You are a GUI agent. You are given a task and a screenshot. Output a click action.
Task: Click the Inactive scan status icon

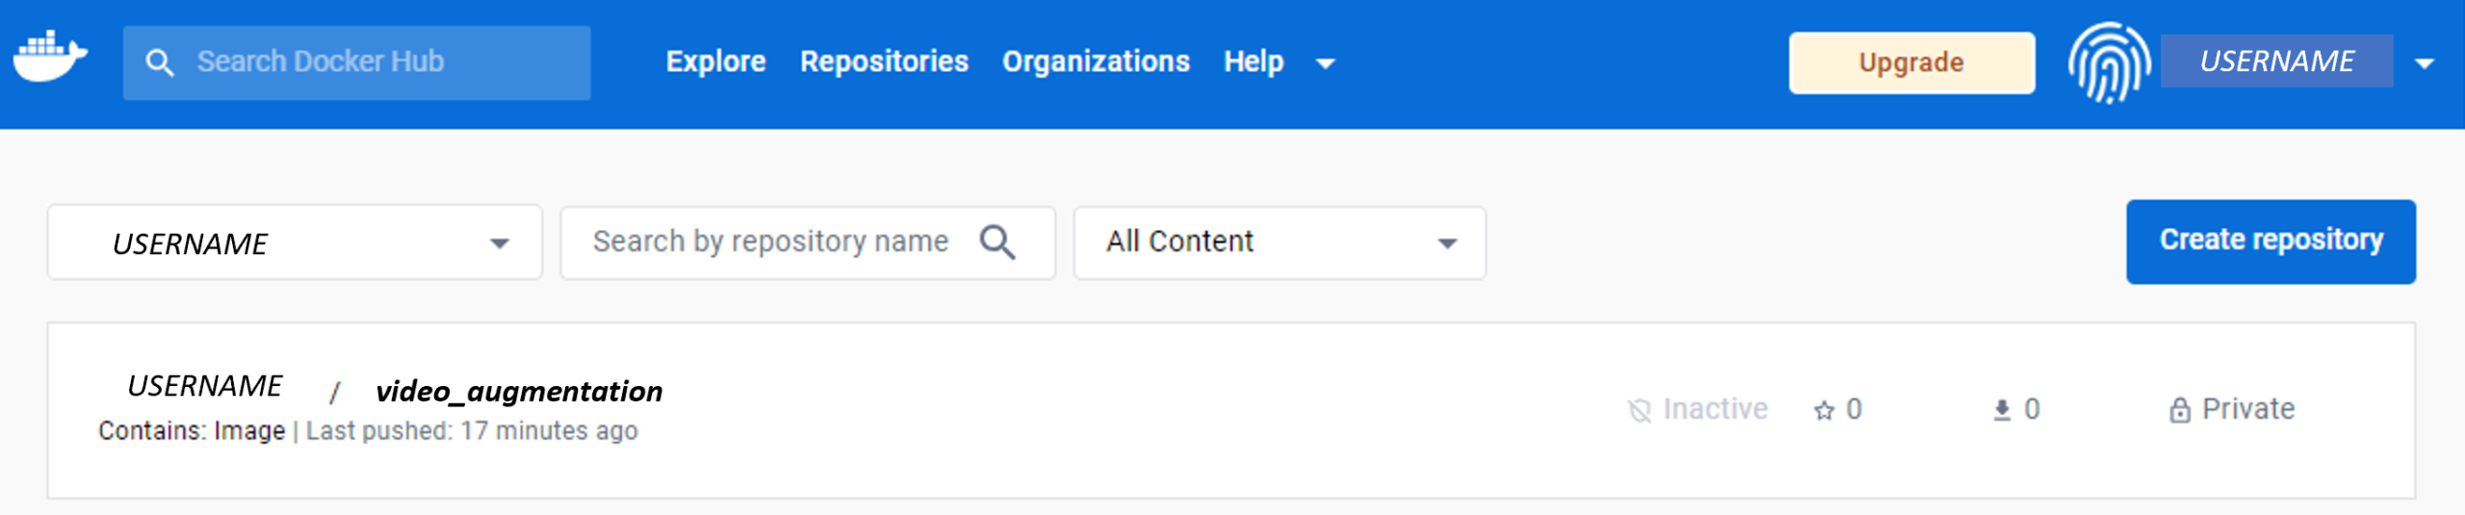click(1639, 411)
